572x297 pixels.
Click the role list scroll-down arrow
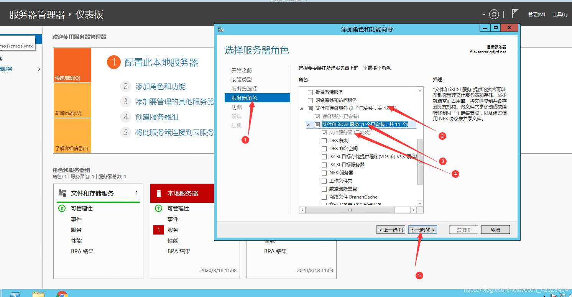coord(420,203)
